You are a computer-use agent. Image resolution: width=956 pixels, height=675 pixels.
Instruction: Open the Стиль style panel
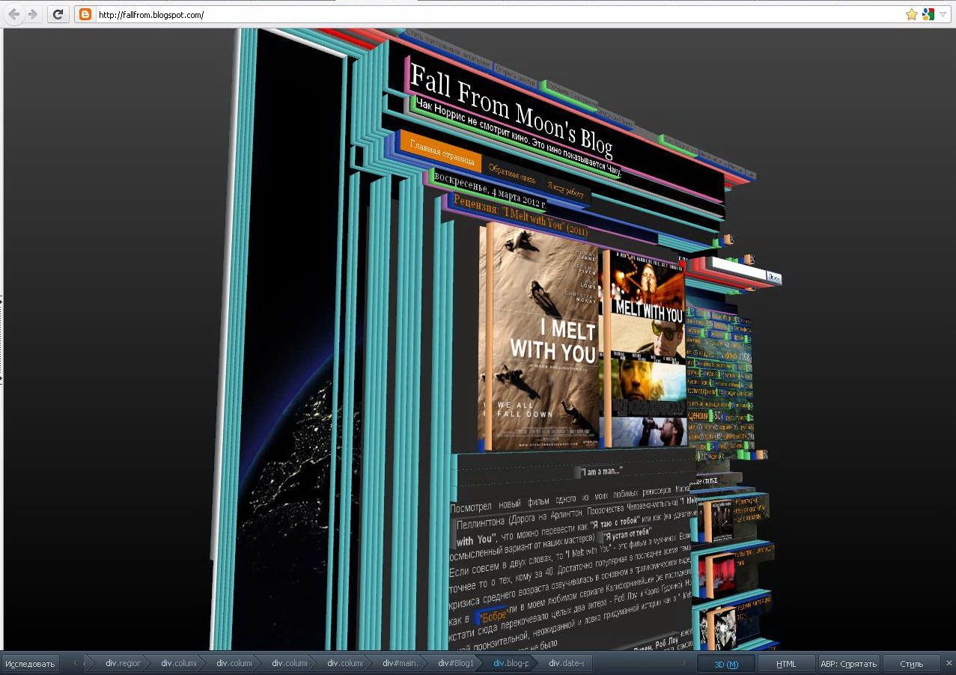[911, 664]
